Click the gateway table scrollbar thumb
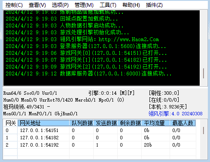This screenshot has width=210, height=162. pos(204,130)
